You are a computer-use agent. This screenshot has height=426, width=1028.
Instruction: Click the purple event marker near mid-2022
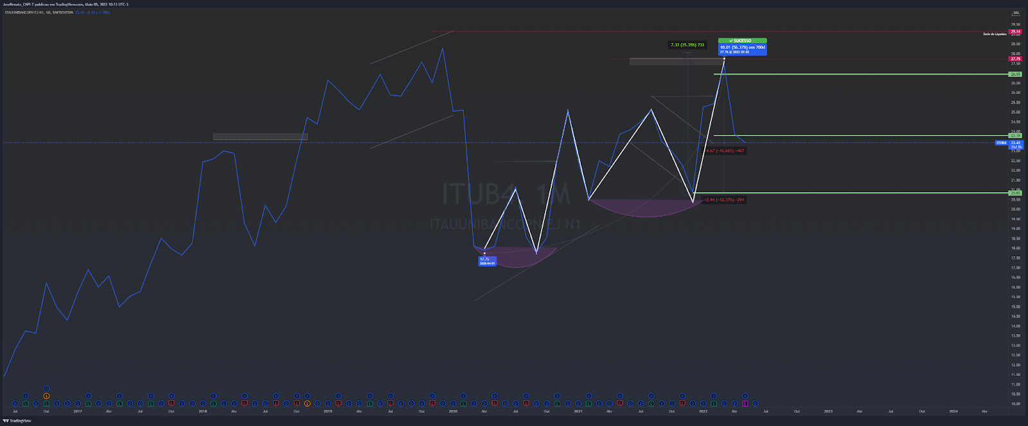(x=745, y=404)
